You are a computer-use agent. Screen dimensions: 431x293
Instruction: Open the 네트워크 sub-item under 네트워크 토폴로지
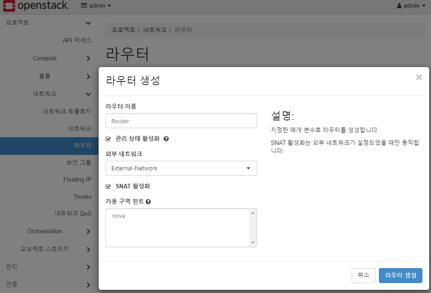click(80, 128)
